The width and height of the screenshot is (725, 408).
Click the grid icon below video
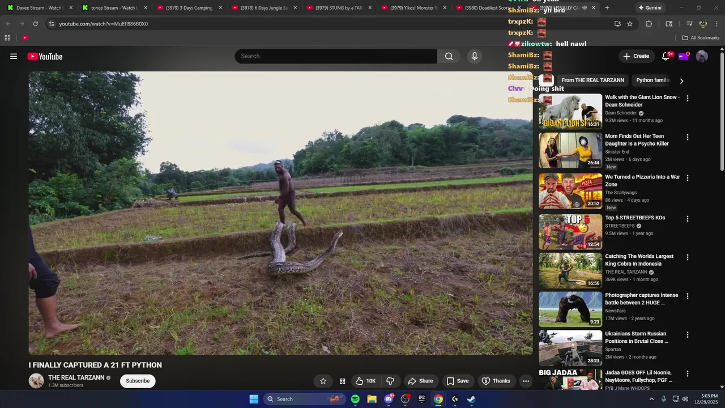(x=342, y=381)
